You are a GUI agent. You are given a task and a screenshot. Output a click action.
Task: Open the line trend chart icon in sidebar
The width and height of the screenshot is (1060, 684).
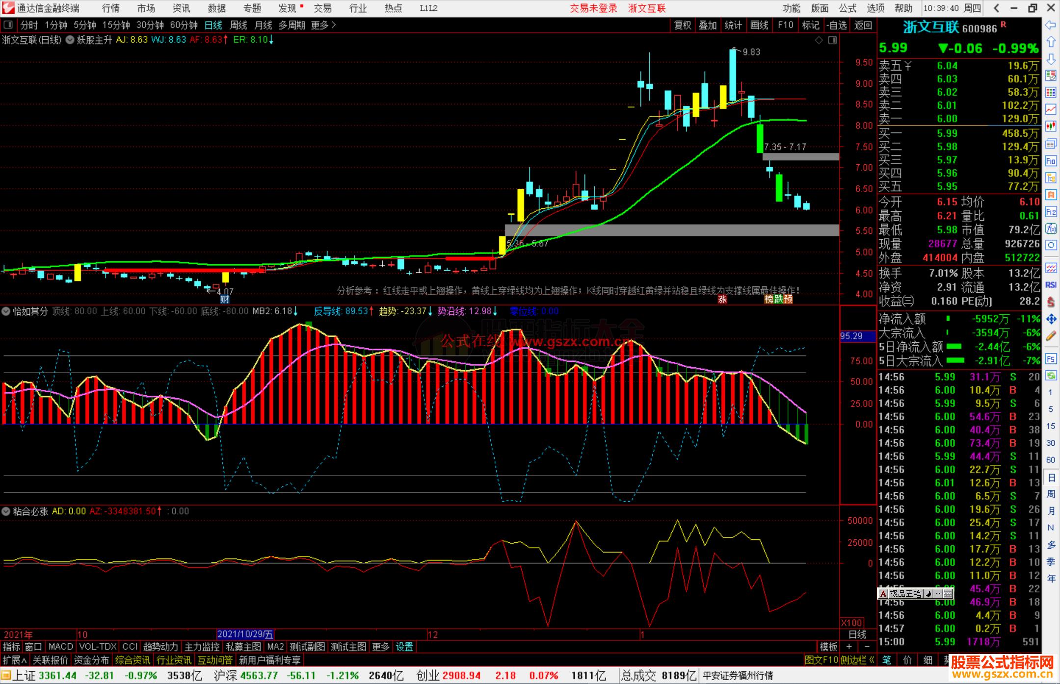click(1051, 109)
